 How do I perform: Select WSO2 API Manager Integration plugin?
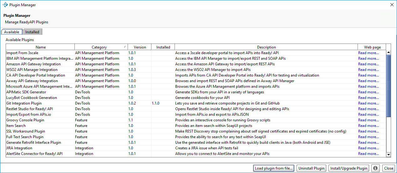click(x=196, y=70)
